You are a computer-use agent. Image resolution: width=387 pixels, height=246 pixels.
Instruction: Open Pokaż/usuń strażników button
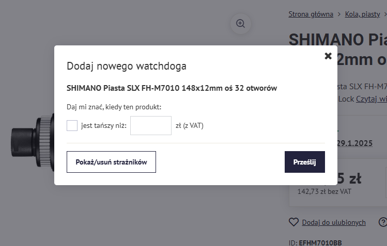point(111,162)
